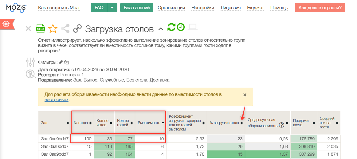Copy report link via chain icon
This screenshot has width=357, height=159.
tap(77, 28)
